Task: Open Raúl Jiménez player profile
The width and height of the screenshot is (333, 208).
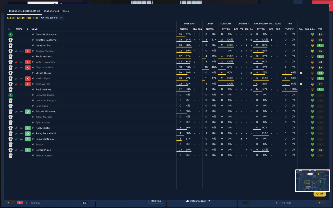Action: tap(43, 89)
